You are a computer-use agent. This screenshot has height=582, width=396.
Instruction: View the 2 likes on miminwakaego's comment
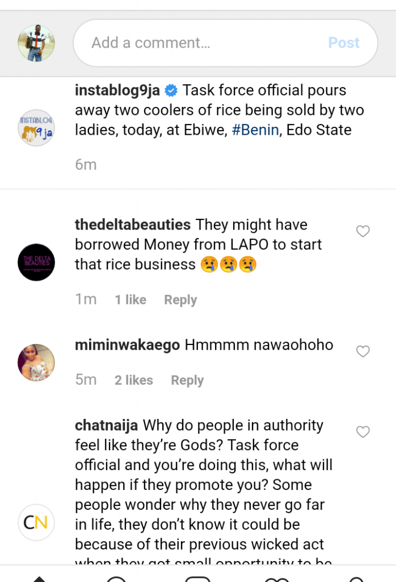(134, 381)
